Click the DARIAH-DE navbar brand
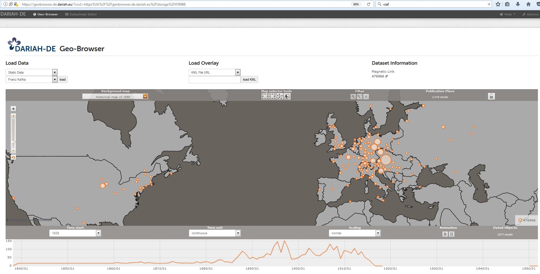Viewport: 540px width, 274px height. [x=13, y=14]
